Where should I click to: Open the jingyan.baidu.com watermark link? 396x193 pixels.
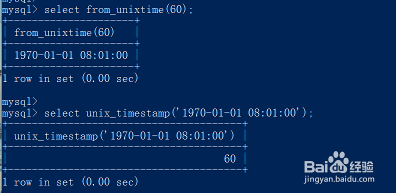click(x=339, y=179)
